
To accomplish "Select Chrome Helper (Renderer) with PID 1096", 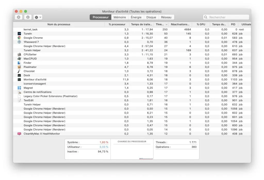I will click(132, 129).
